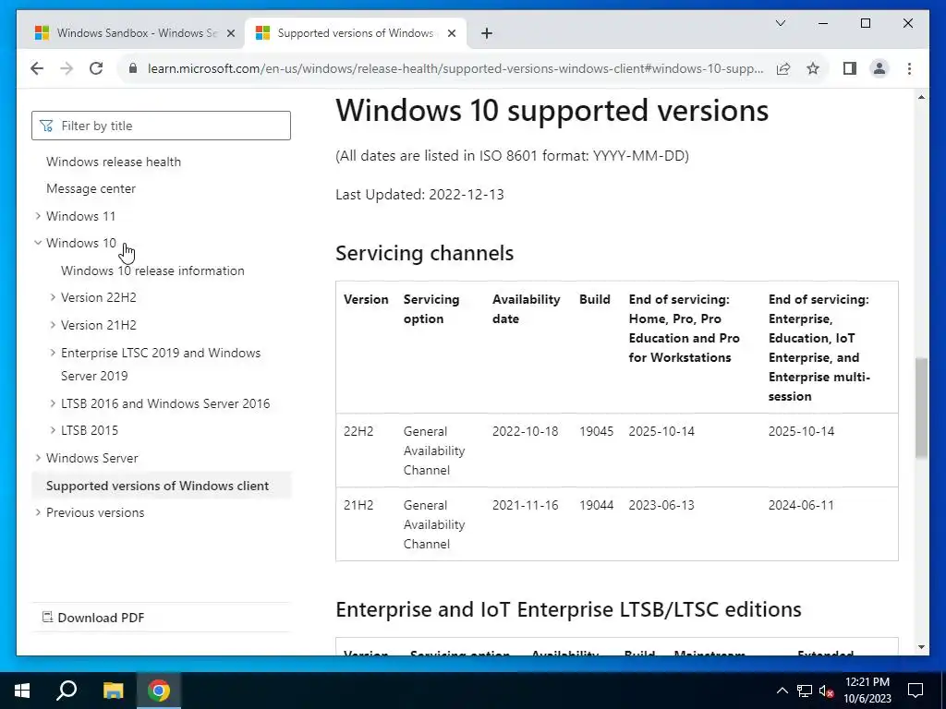This screenshot has width=946, height=709.
Task: Click the filter funnel icon
Action: 46,126
